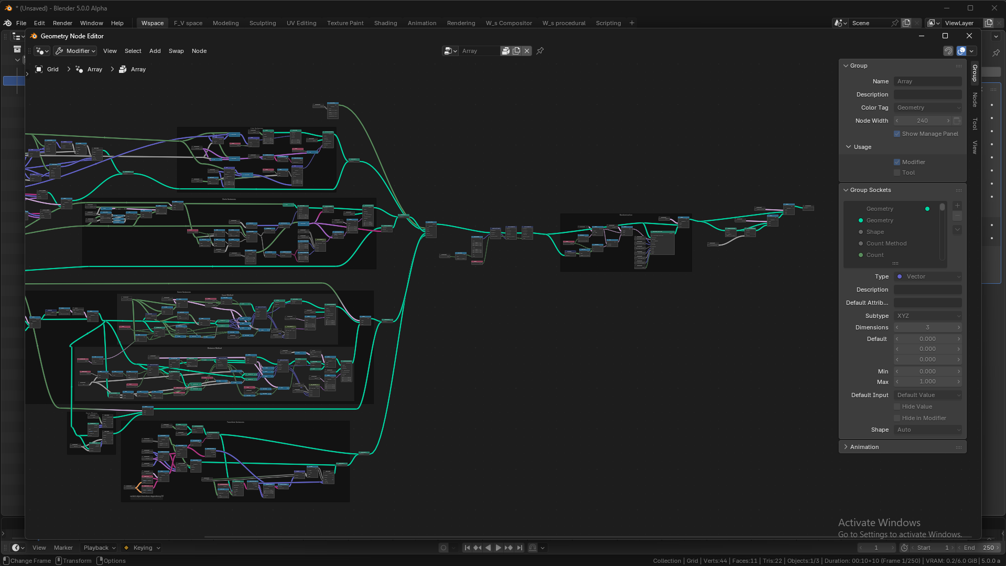
Task: Open the Modifier node tree type dropdown
Action: click(75, 51)
